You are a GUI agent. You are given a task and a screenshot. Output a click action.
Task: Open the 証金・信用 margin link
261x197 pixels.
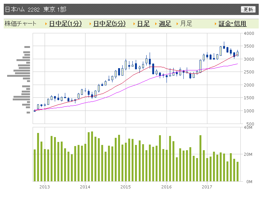pyautogui.click(x=232, y=24)
